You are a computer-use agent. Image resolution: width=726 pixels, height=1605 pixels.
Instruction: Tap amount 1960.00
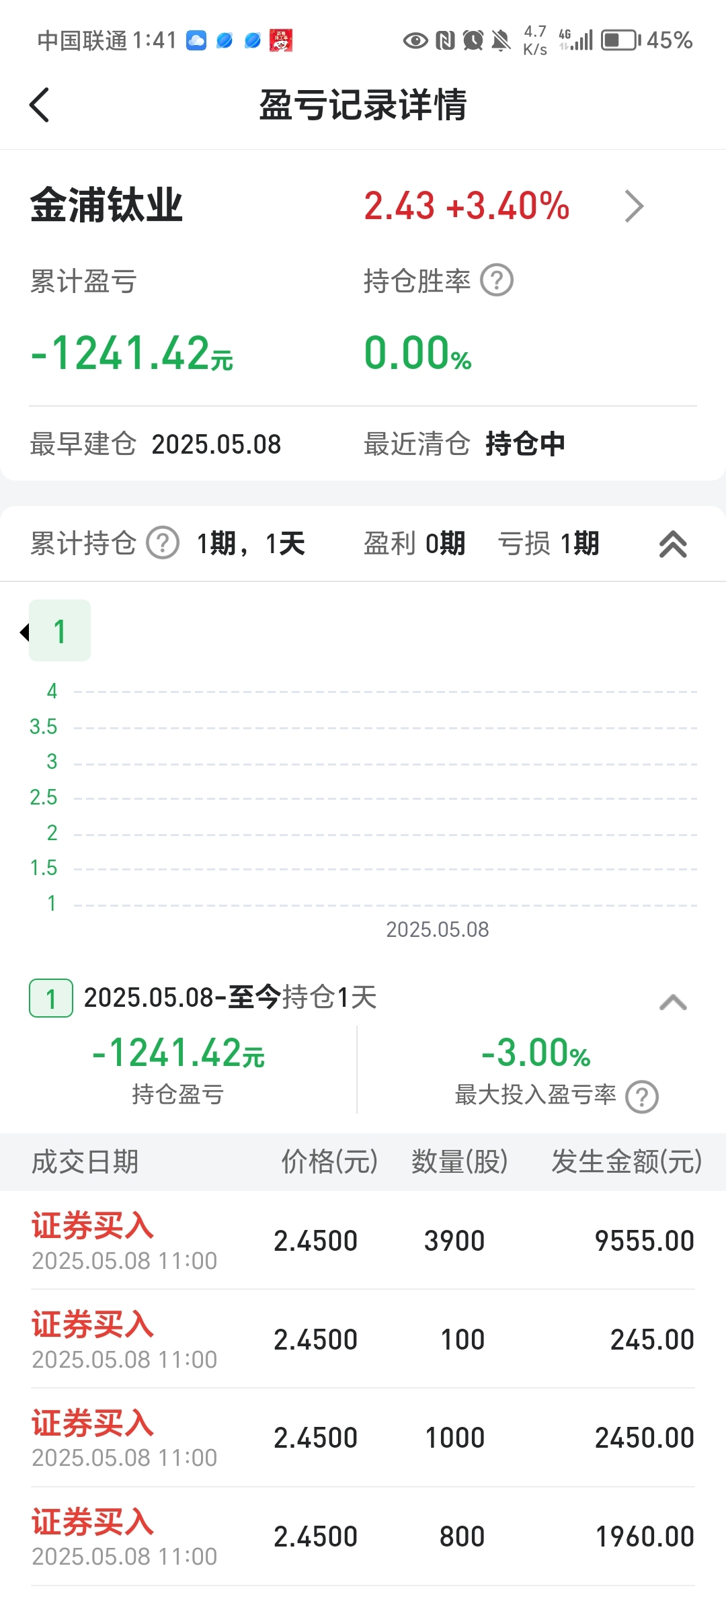pos(645,1536)
